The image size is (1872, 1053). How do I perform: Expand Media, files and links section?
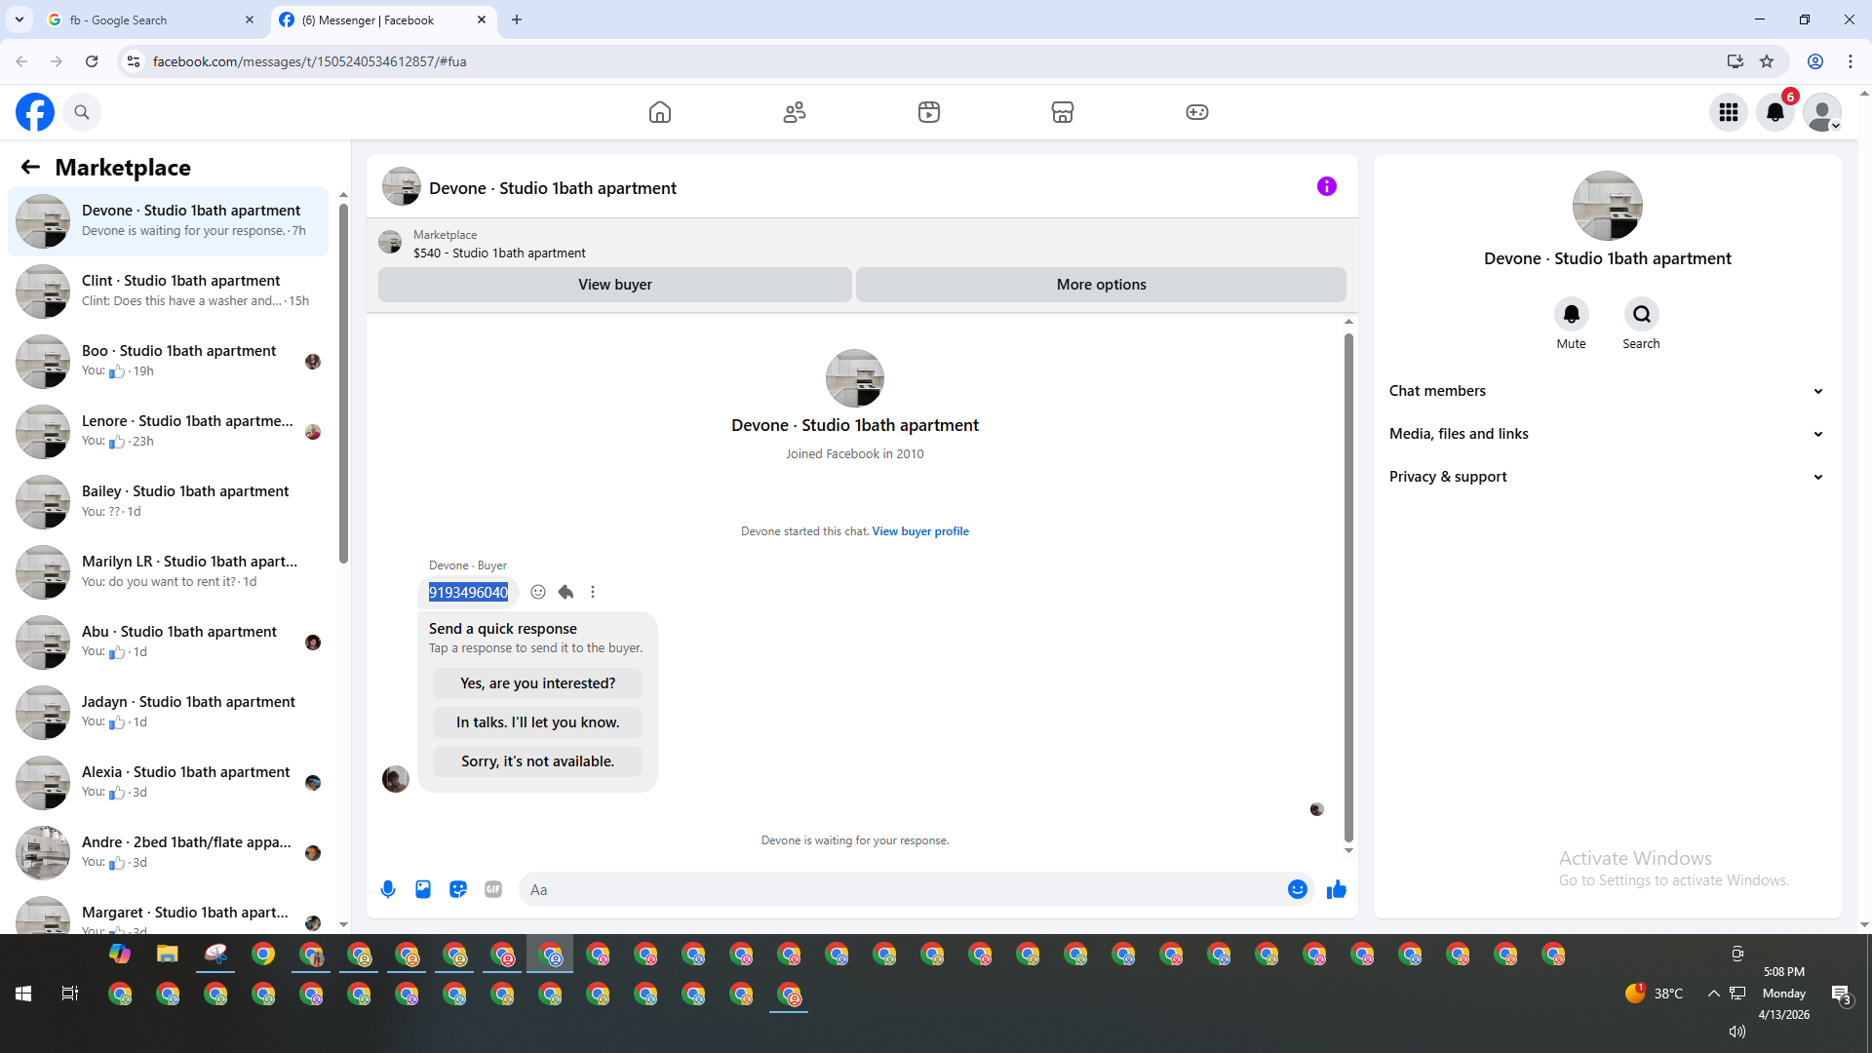coord(1607,434)
